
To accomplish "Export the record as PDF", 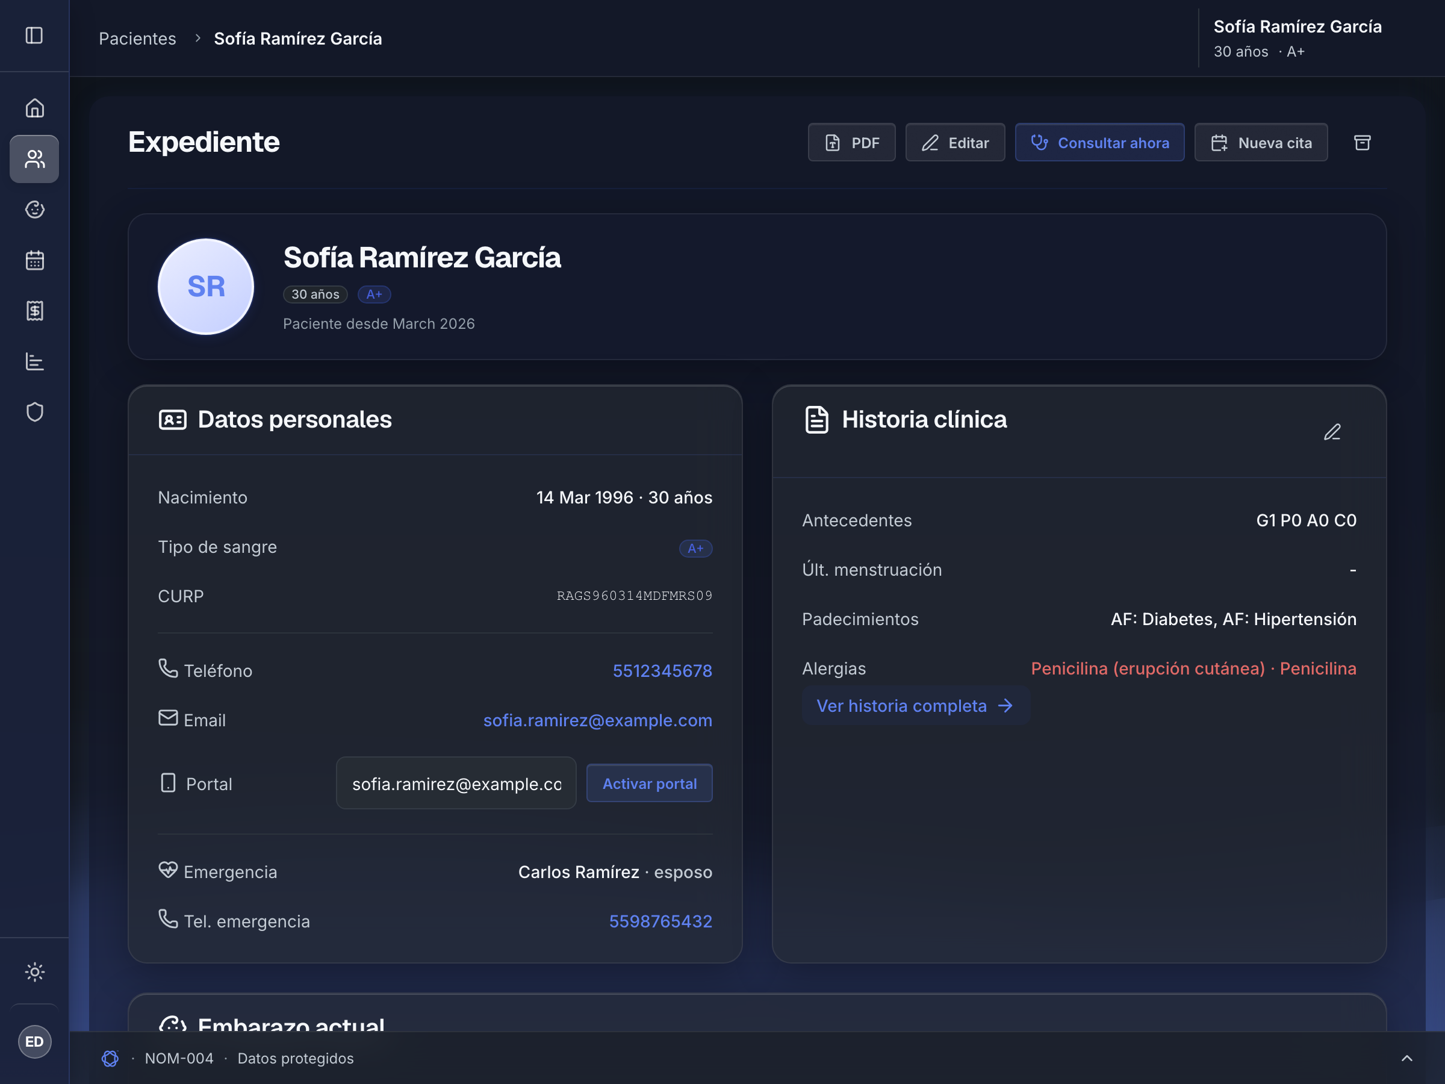I will pyautogui.click(x=851, y=143).
